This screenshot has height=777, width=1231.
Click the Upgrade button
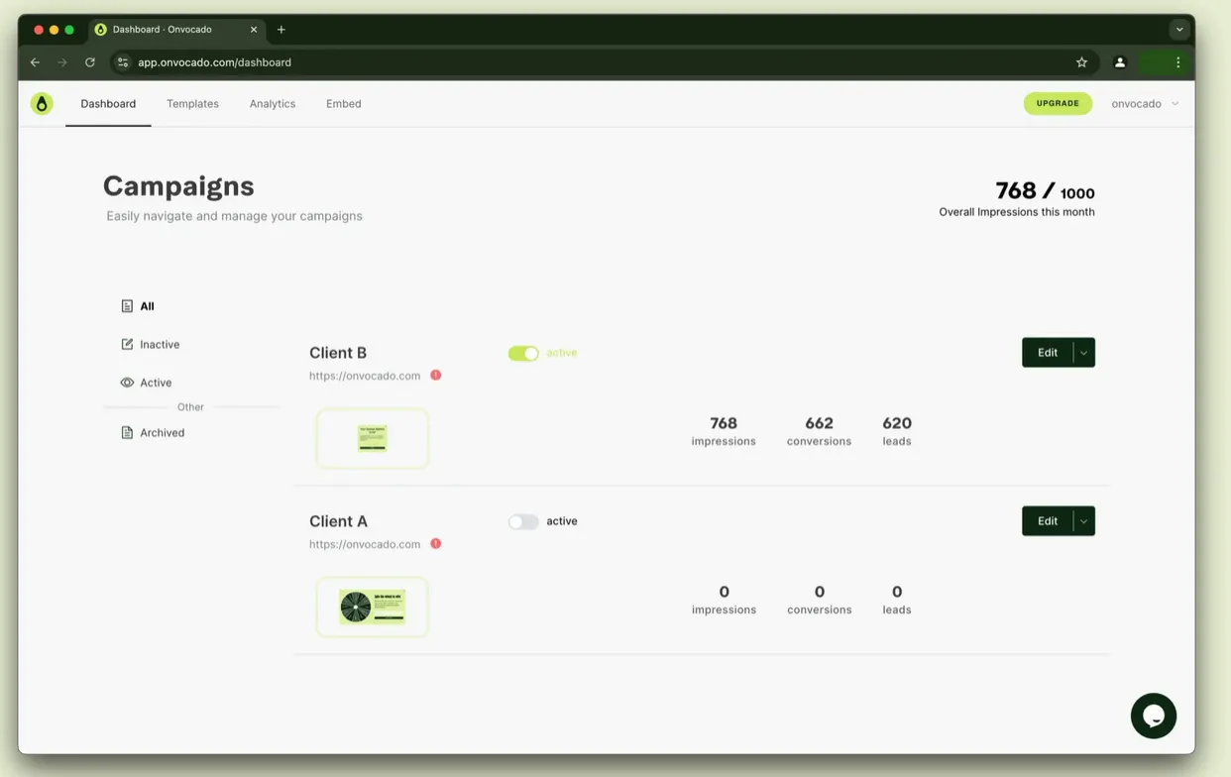coord(1058,104)
